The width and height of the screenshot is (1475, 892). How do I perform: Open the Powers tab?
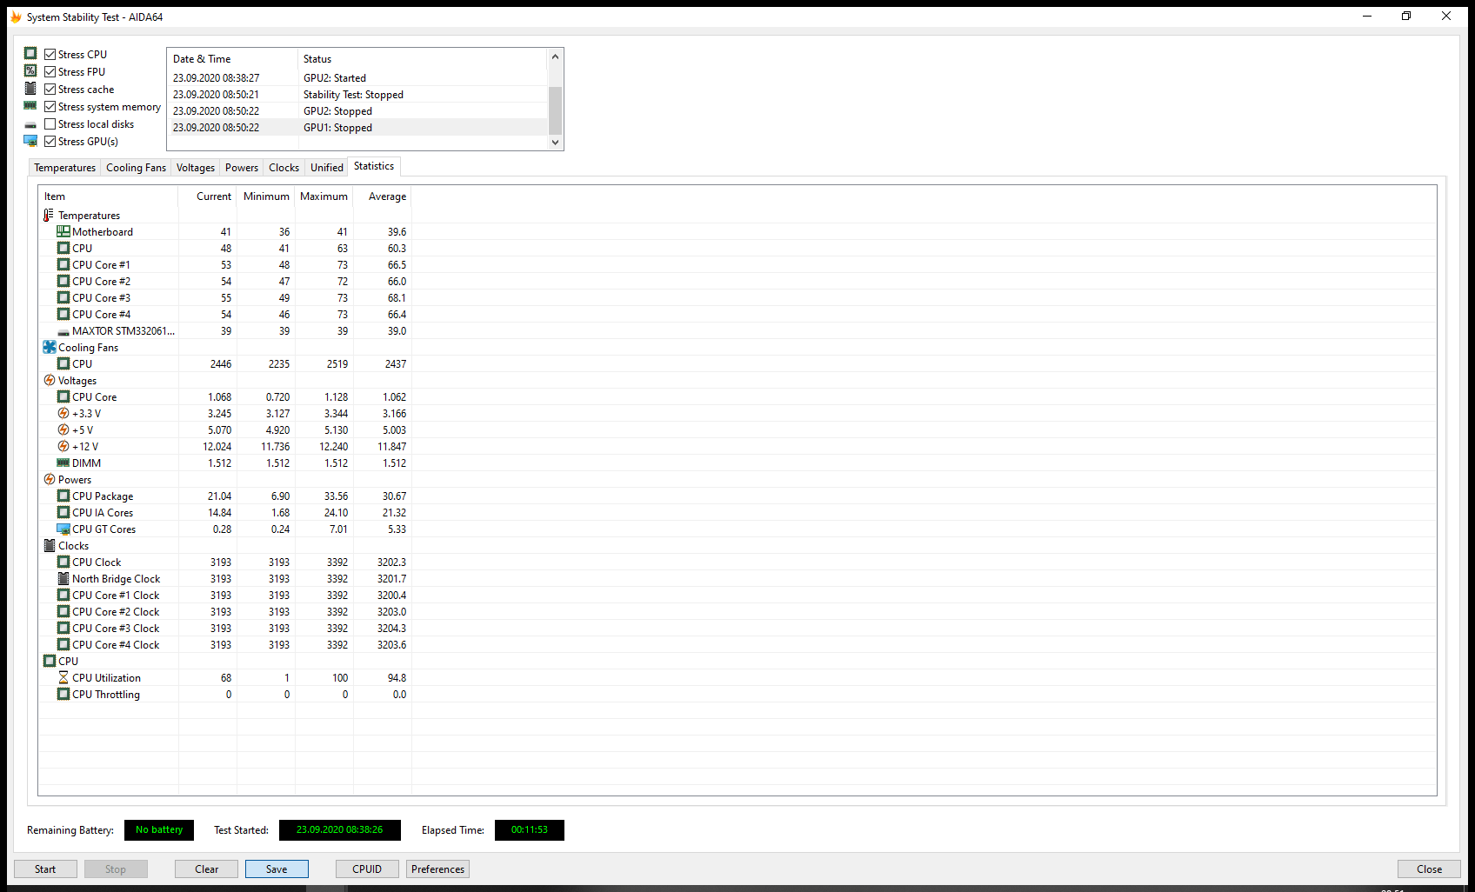point(242,168)
